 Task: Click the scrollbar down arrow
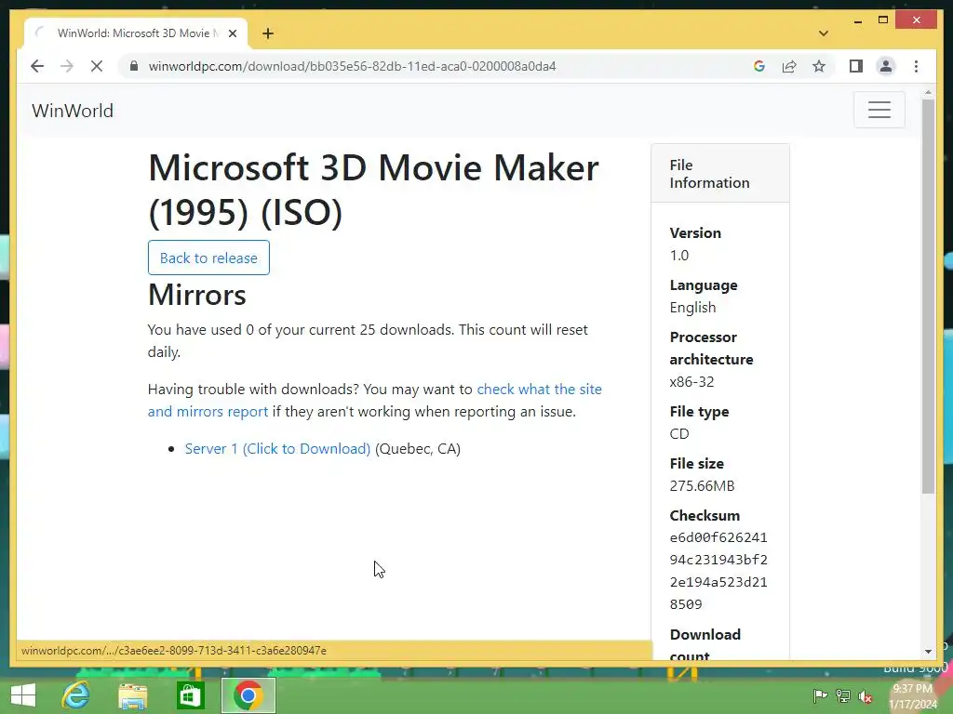pyautogui.click(x=928, y=652)
